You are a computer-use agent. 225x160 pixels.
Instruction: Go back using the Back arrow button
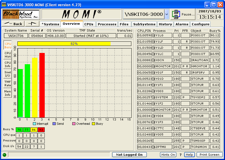coord(13,24)
